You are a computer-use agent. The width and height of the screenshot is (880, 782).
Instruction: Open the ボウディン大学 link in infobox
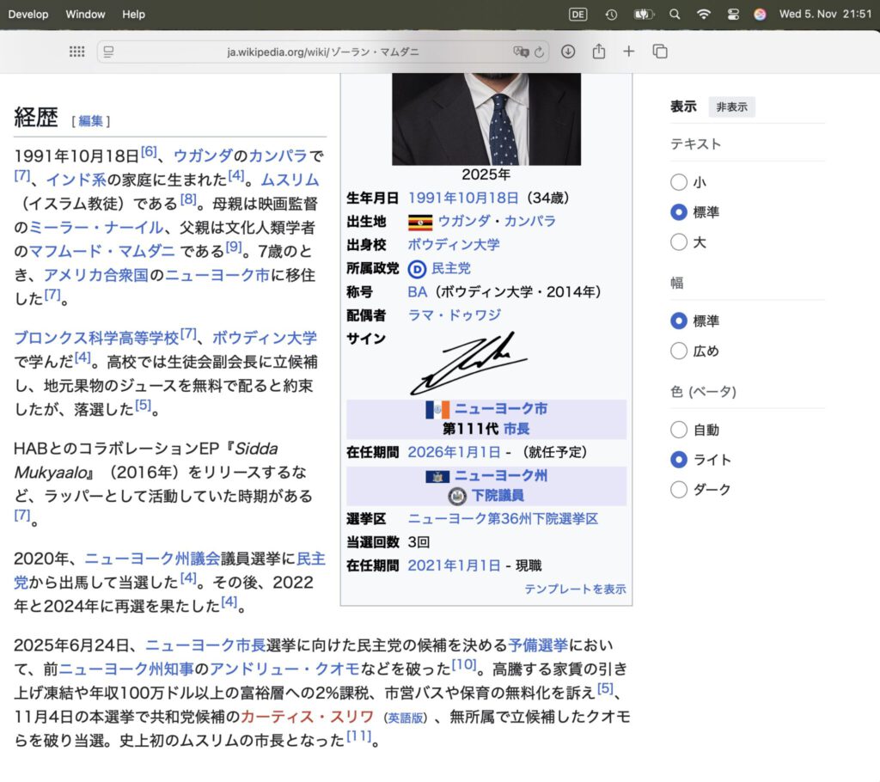[454, 245]
